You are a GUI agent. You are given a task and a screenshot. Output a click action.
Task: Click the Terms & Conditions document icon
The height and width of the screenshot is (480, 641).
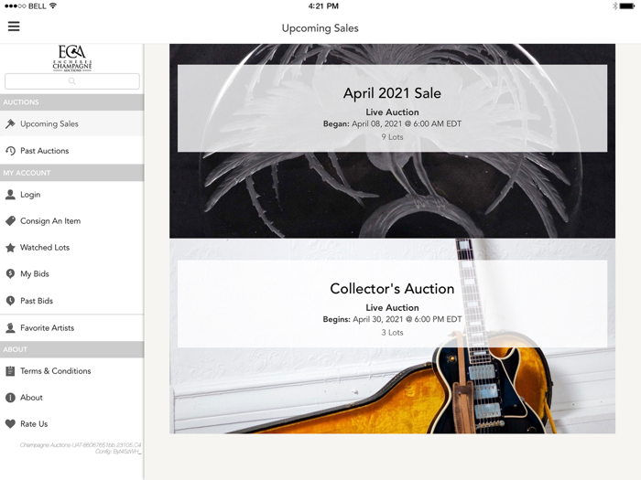[10, 371]
